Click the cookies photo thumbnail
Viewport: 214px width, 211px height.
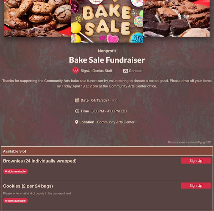point(37,19)
